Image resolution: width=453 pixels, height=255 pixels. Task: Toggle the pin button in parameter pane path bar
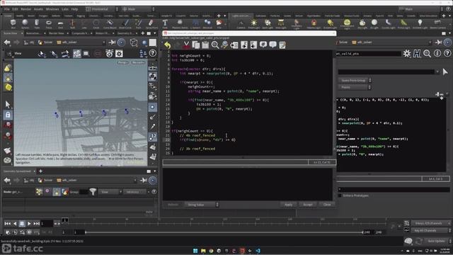click(439, 42)
